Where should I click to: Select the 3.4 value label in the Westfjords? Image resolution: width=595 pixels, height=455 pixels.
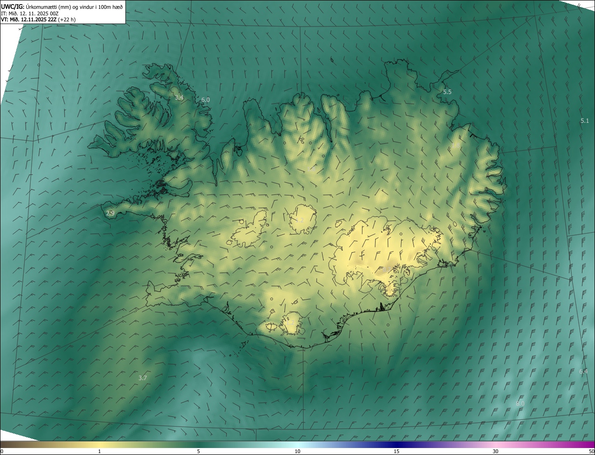[x=179, y=98]
